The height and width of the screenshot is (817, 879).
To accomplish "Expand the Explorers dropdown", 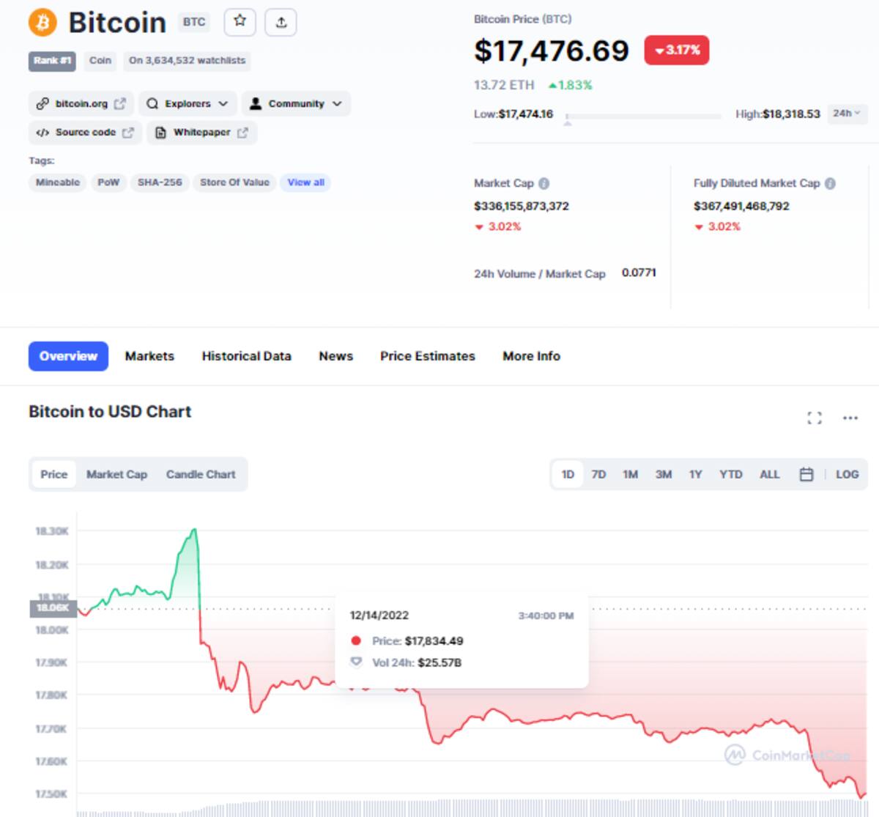I will click(x=187, y=103).
